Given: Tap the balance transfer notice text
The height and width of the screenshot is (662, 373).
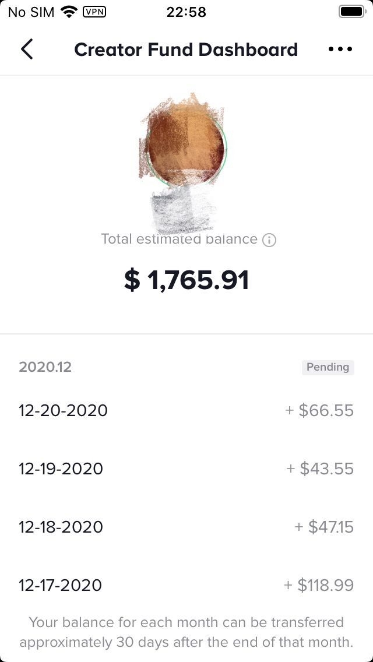Looking at the screenshot, I should click(186, 632).
